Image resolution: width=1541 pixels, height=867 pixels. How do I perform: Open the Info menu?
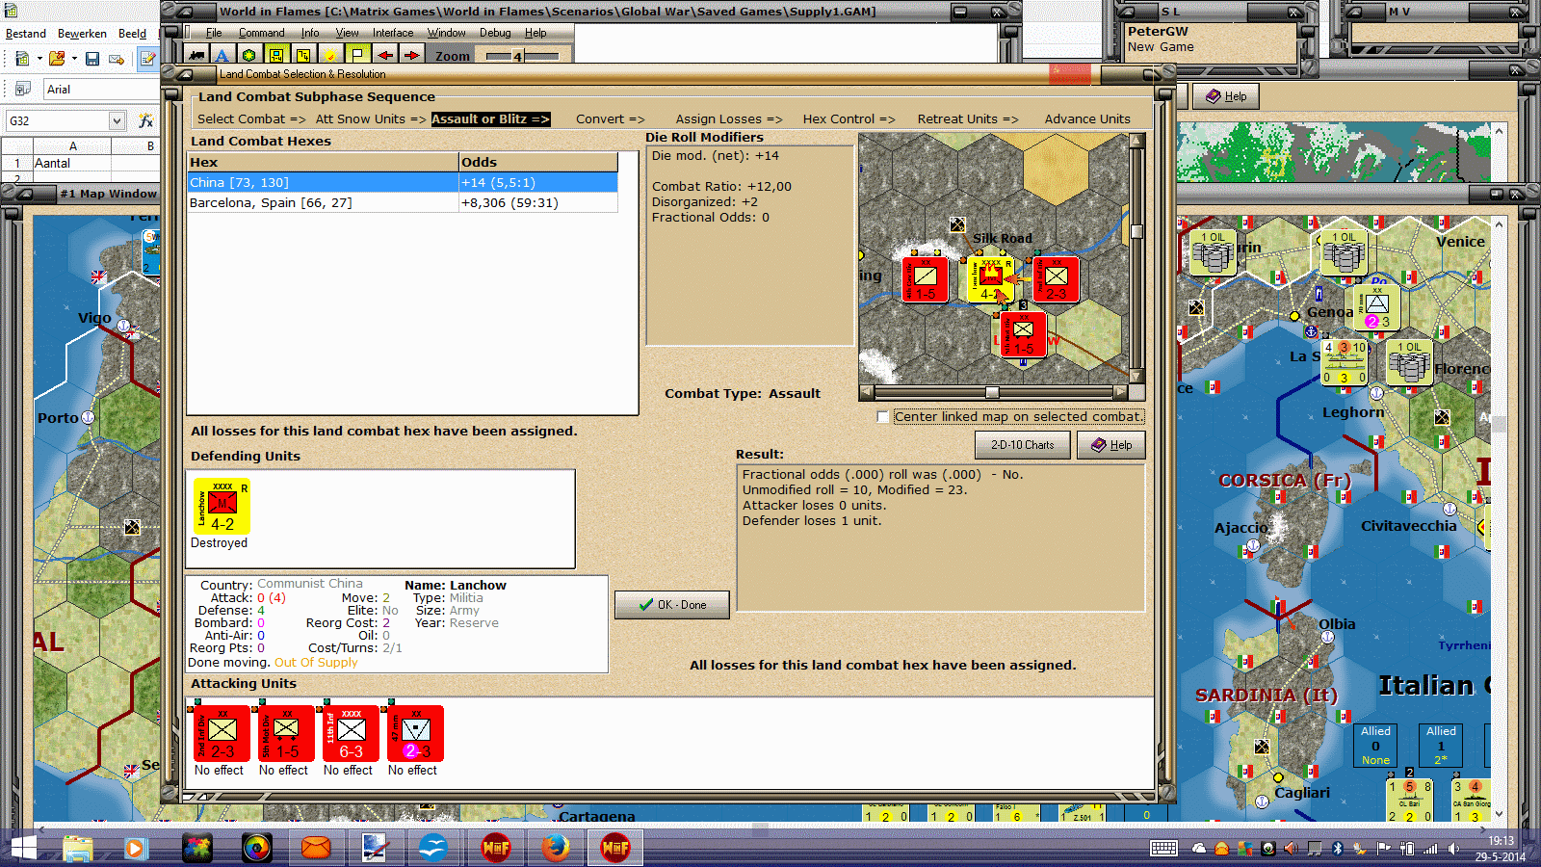(x=309, y=33)
